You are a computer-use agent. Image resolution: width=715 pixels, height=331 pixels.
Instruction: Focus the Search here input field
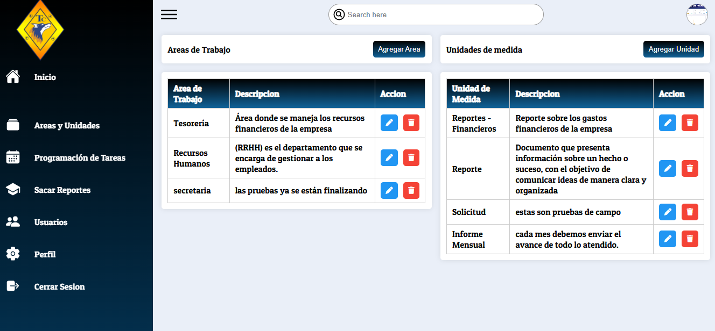pyautogui.click(x=441, y=15)
